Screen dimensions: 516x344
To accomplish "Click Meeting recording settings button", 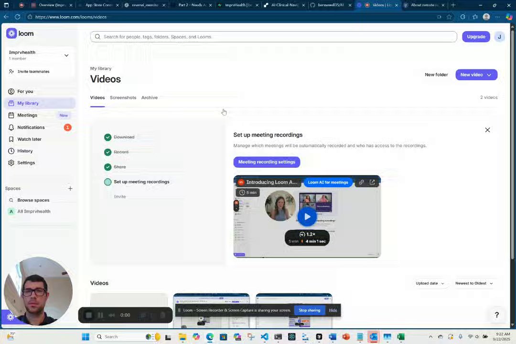I will click(267, 162).
